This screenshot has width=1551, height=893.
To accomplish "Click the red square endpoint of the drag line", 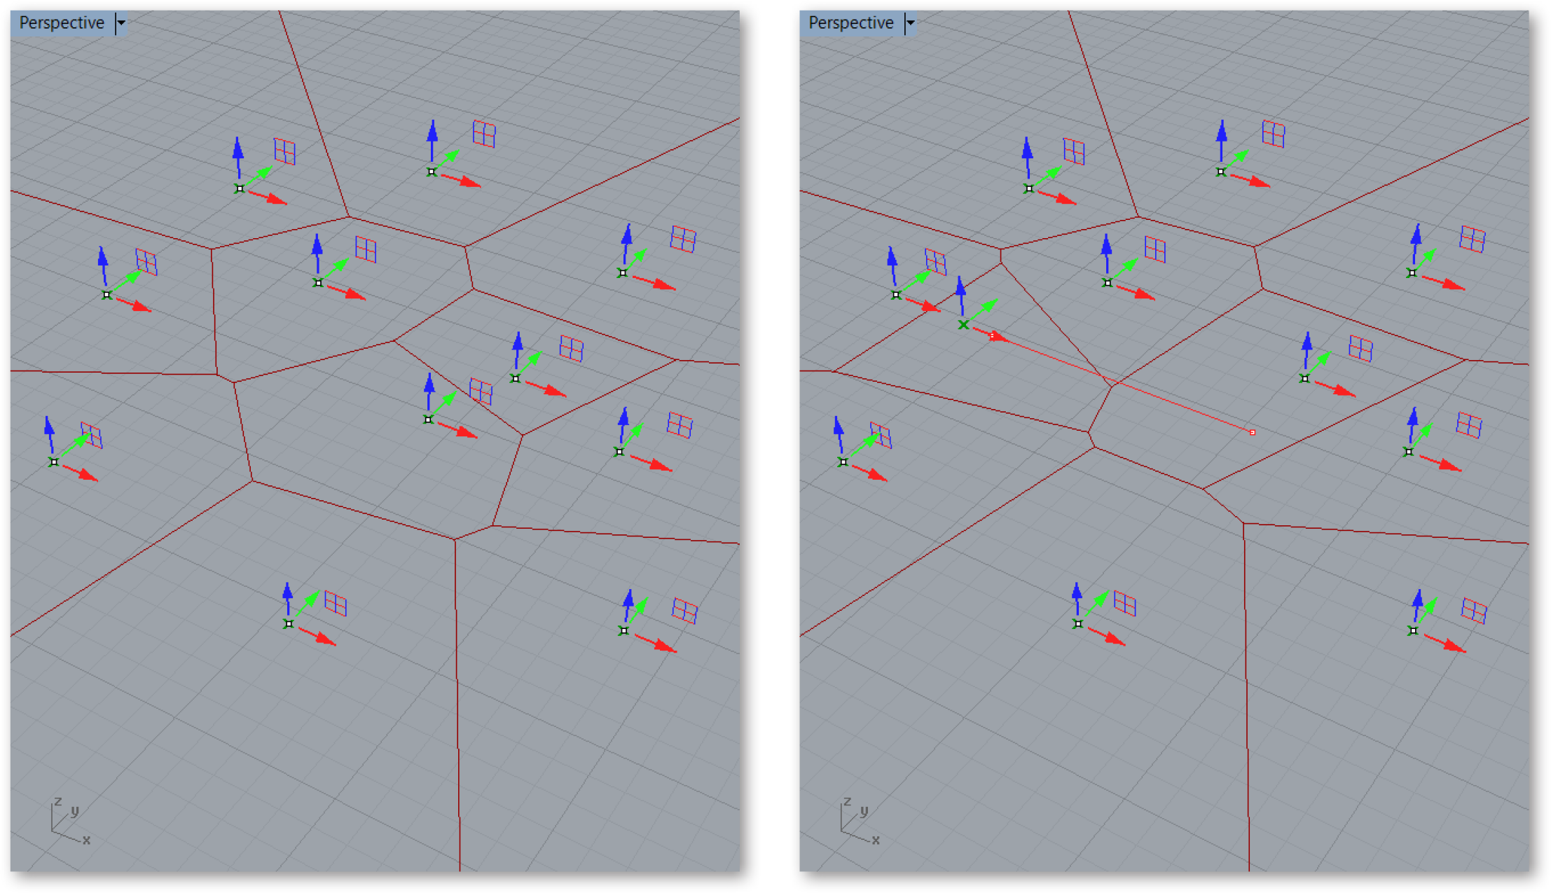I will tap(1253, 433).
